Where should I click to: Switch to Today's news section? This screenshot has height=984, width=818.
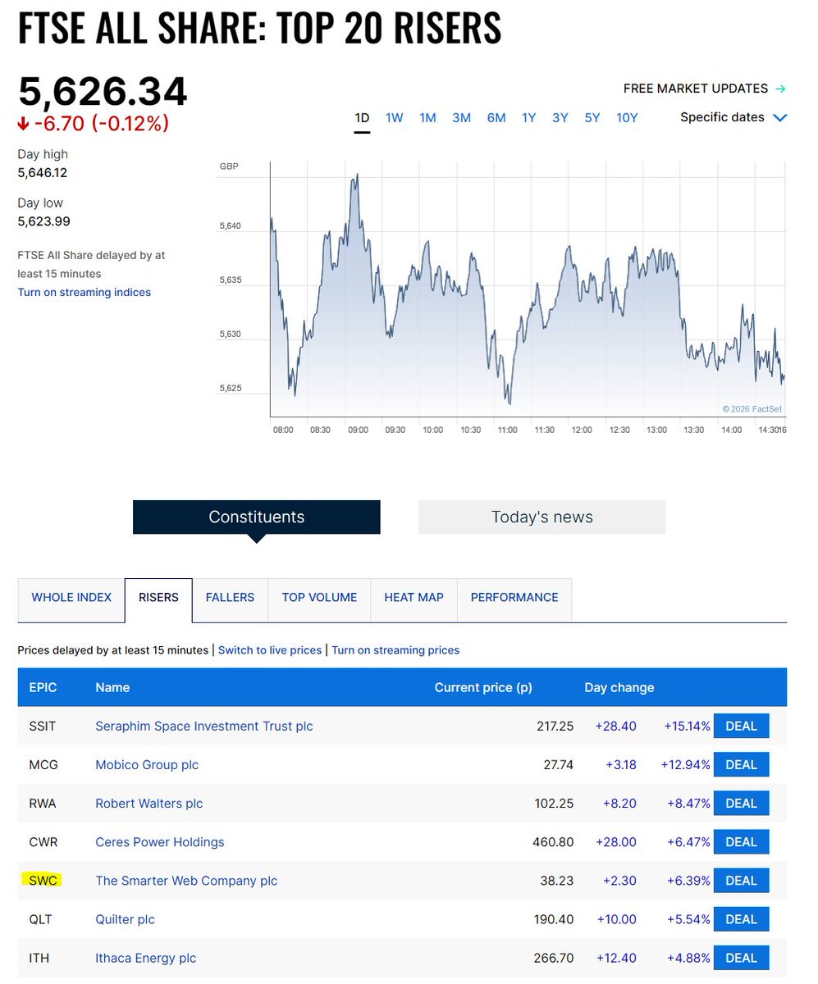(542, 517)
